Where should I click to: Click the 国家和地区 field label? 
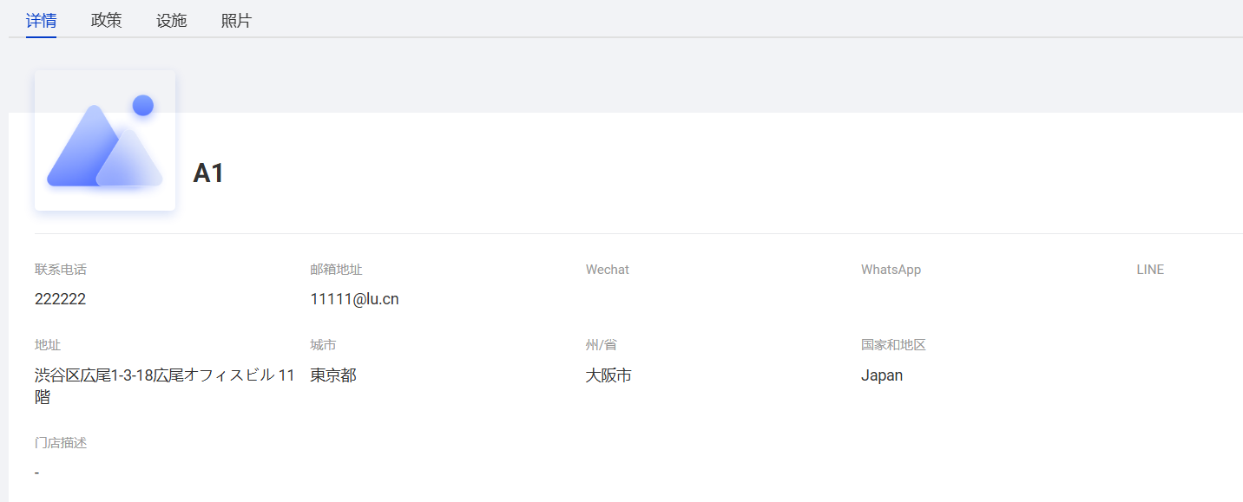[893, 345]
